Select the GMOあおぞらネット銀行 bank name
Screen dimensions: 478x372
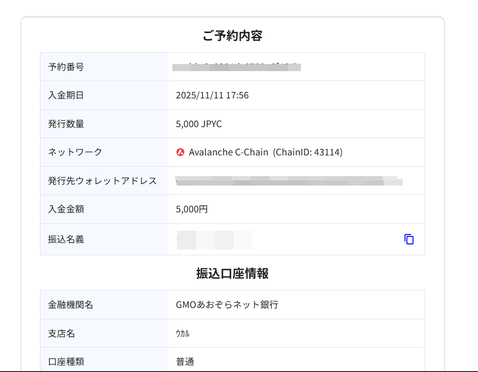click(227, 305)
